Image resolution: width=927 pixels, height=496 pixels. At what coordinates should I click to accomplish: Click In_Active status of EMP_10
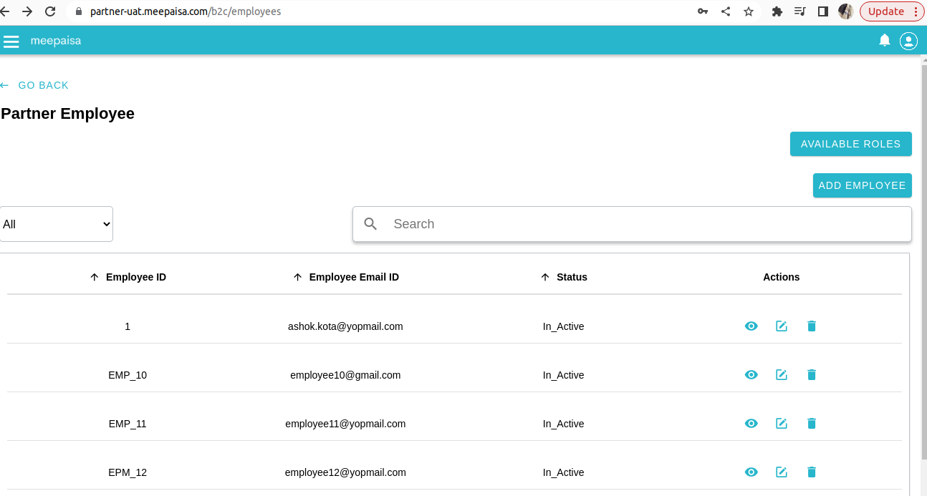[563, 375]
